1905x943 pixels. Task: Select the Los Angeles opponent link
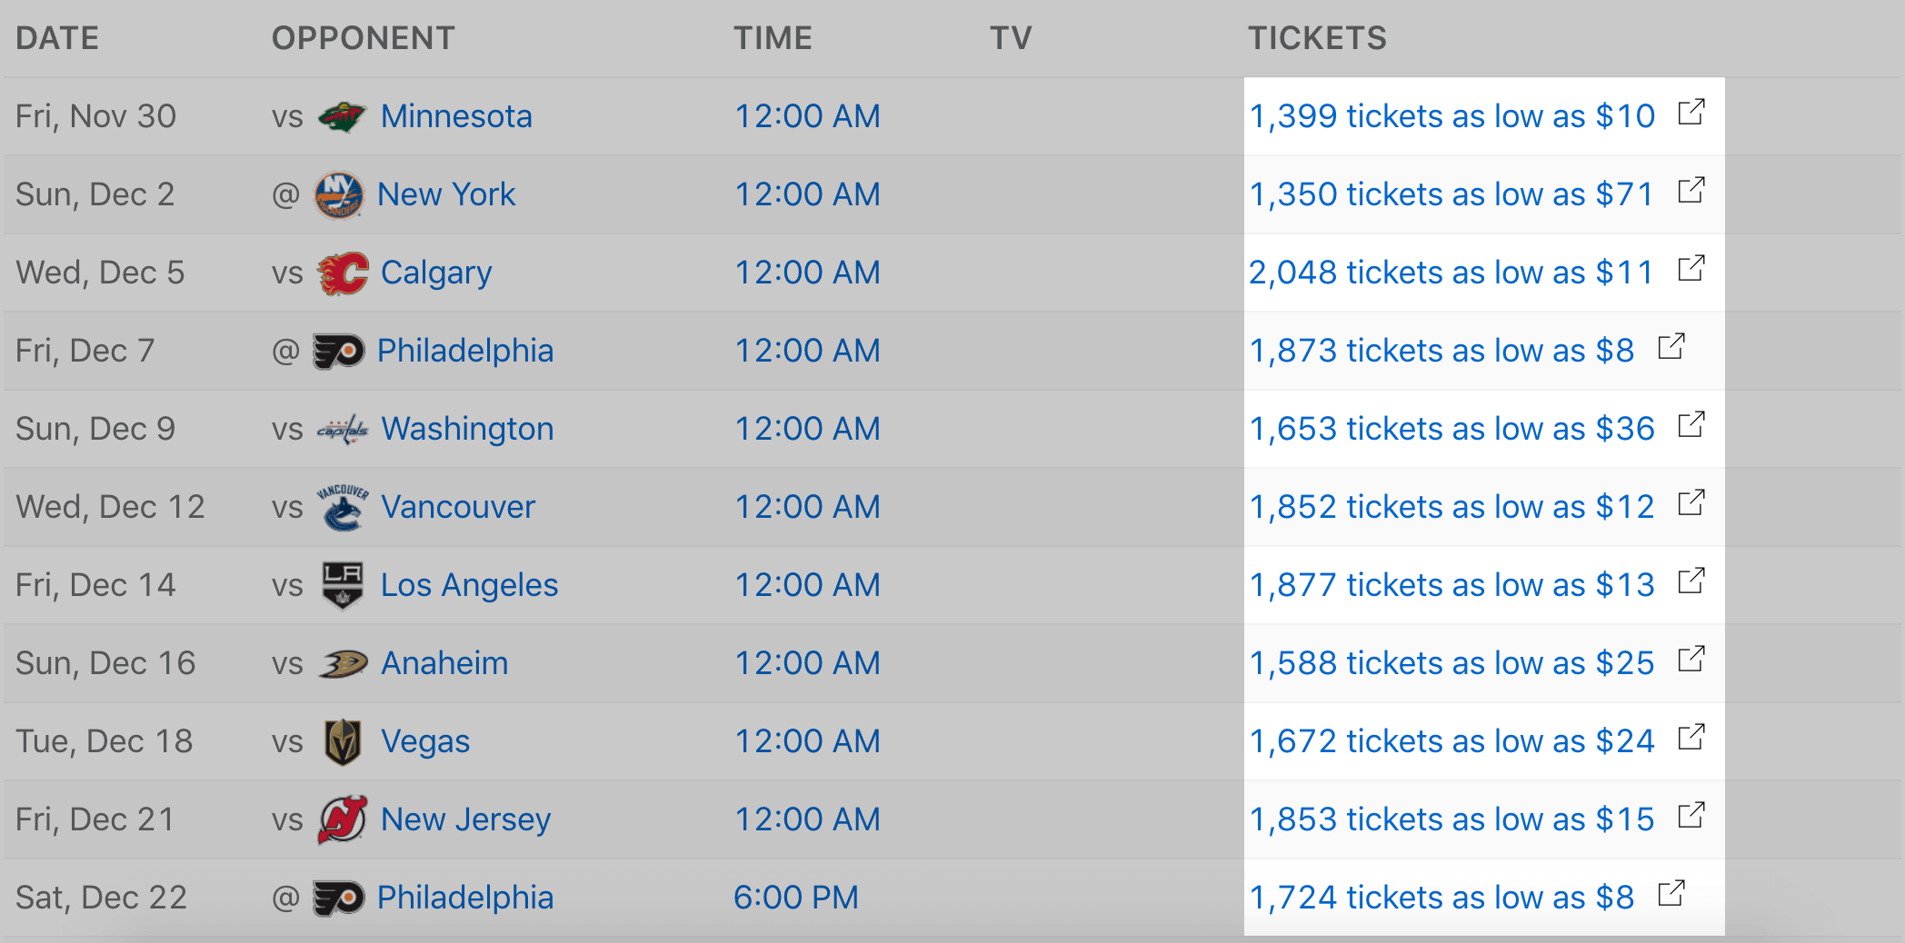[469, 585]
